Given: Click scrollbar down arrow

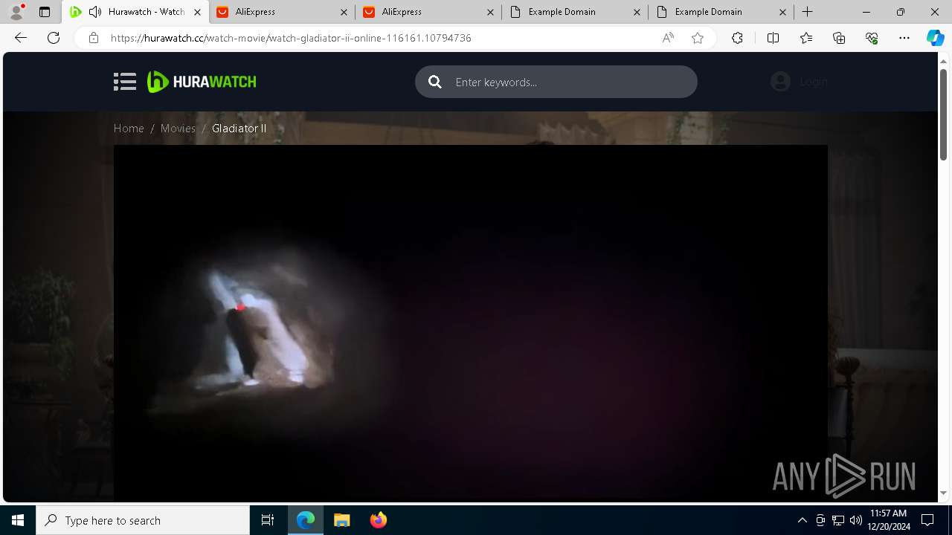Looking at the screenshot, I should coord(944,493).
